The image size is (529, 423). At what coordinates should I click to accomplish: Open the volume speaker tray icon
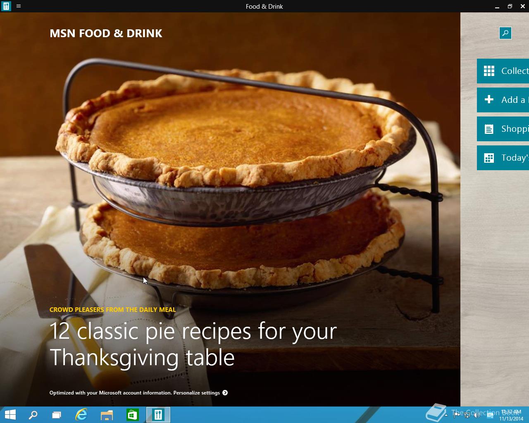point(477,415)
